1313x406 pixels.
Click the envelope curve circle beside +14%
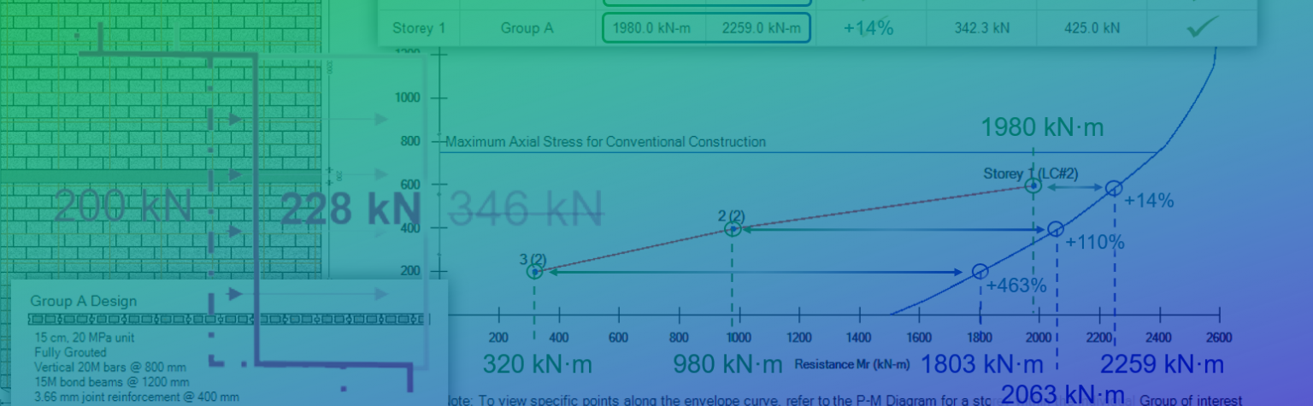[1113, 188]
